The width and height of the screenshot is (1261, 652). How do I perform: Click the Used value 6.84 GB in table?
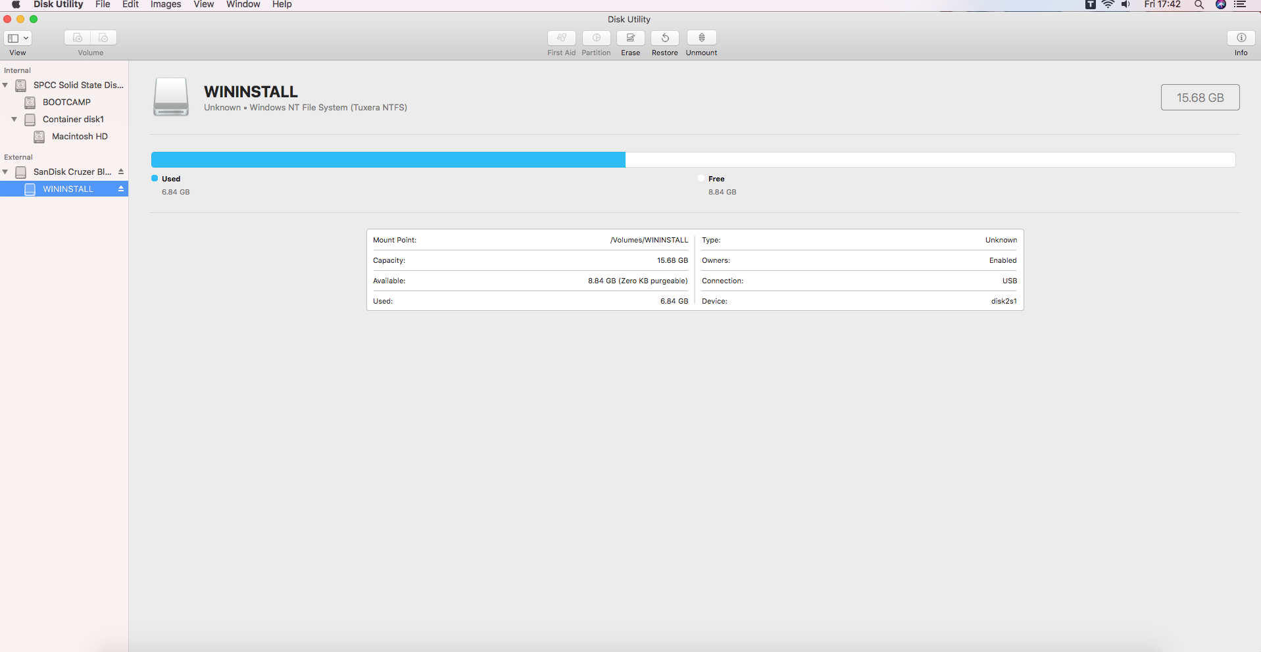[674, 302]
